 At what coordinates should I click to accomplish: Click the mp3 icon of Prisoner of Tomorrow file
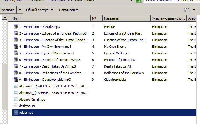pos(16,60)
